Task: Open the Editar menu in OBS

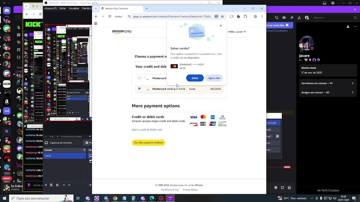Action: pos(63,8)
